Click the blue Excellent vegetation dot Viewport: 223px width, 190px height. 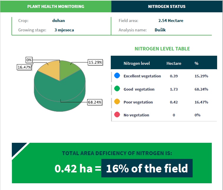(117, 76)
